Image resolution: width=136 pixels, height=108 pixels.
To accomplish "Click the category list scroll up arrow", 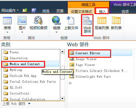I will click(63, 51).
